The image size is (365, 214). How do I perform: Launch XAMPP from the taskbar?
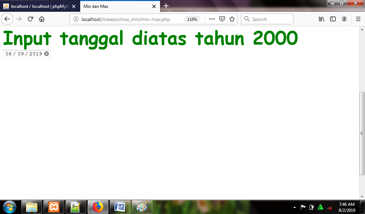point(54,207)
